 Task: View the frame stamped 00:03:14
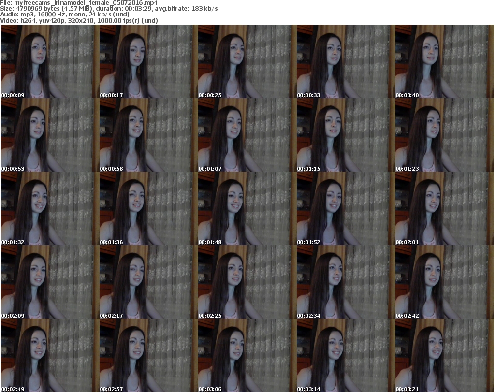coord(345,355)
